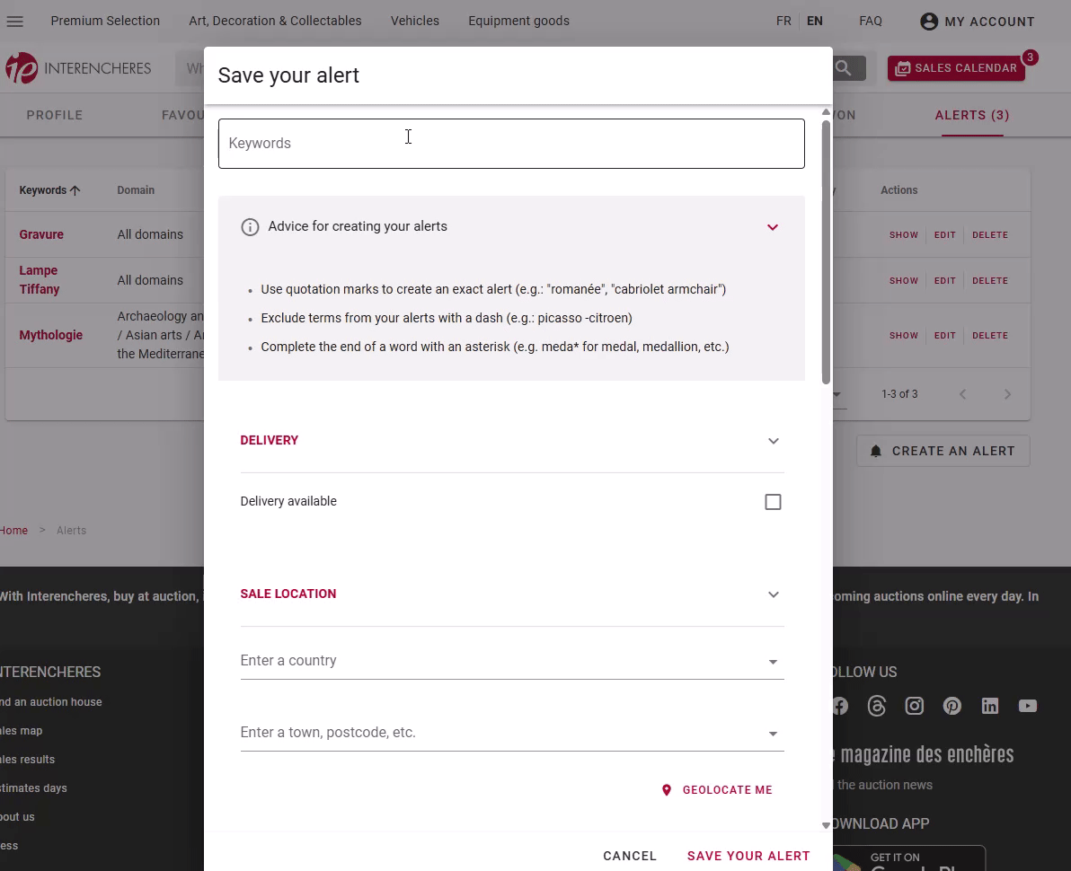Collapse the Sale Location section
Viewport: 1071px width, 871px height.
(x=773, y=594)
